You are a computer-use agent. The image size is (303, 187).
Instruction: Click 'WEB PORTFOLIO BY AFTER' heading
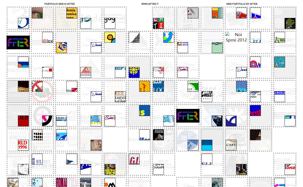(x=242, y=4)
